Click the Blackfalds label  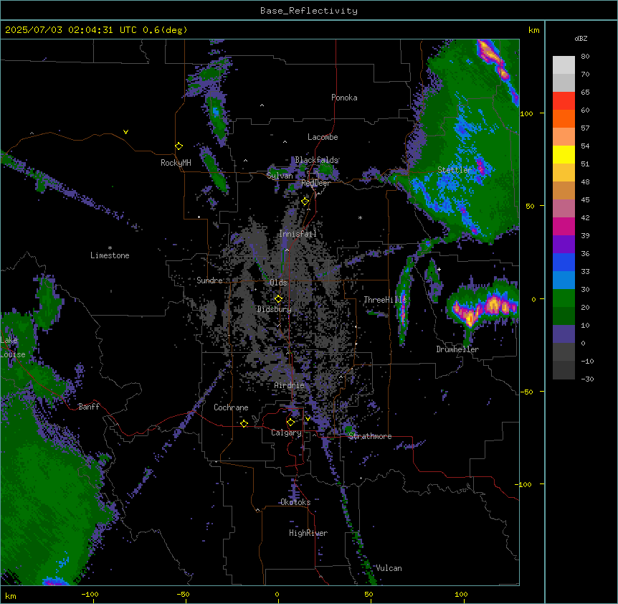click(x=316, y=160)
